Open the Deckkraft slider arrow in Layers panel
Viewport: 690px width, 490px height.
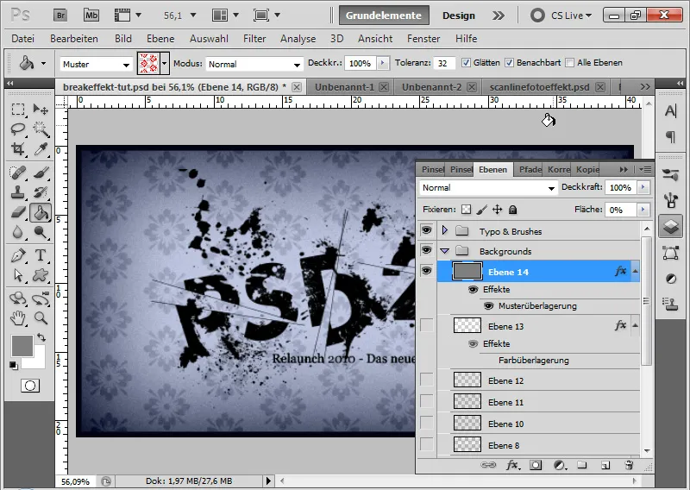coord(643,187)
